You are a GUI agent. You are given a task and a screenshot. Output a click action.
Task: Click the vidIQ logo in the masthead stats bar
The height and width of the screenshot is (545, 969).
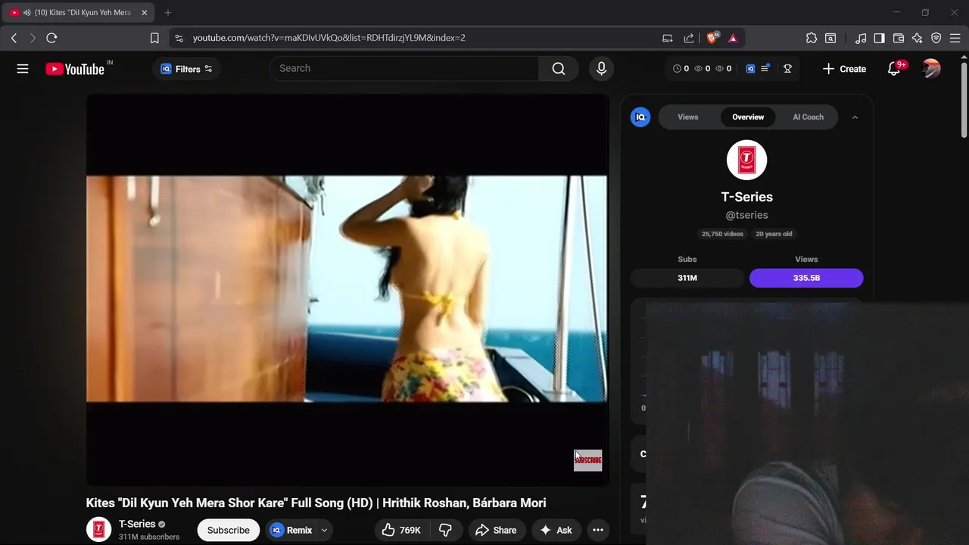750,69
